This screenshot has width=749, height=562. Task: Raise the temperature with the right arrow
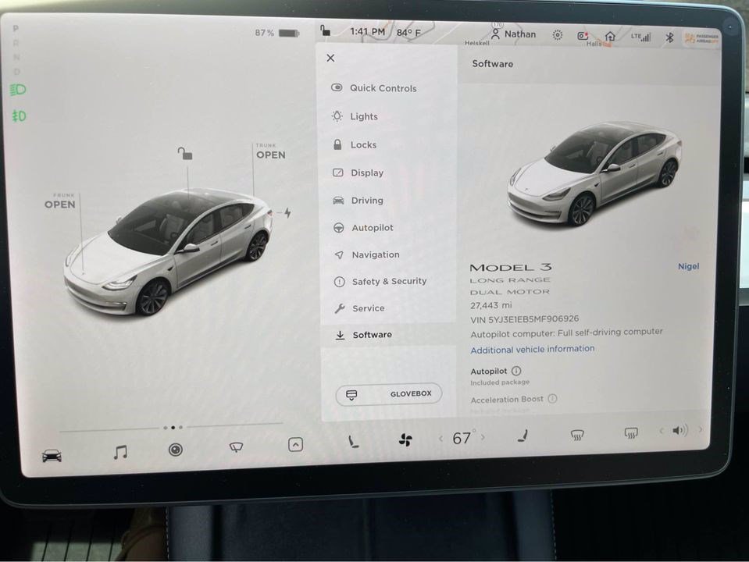(483, 438)
